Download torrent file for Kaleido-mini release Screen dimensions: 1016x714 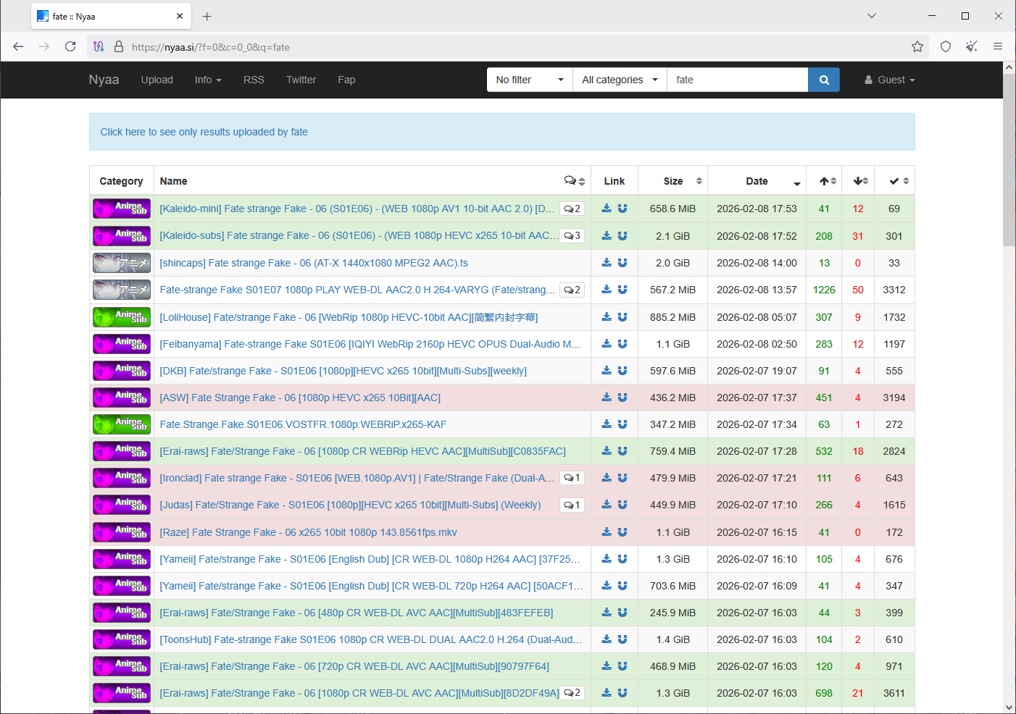click(607, 209)
